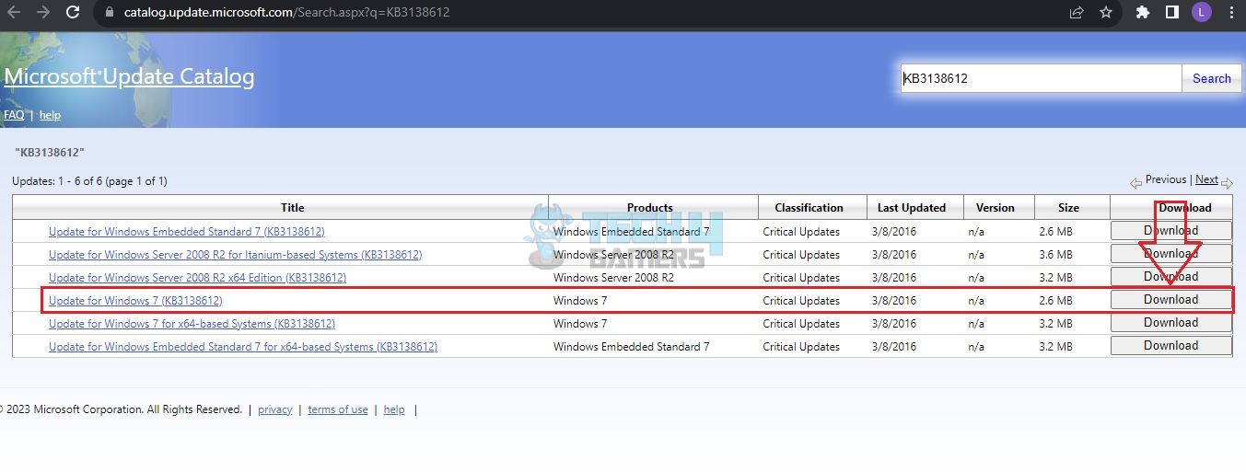Bookmark this page with the star icon

(1106, 13)
